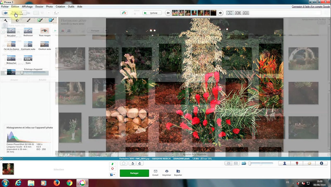
Task: Open the Affichage menu
Action: point(27,6)
